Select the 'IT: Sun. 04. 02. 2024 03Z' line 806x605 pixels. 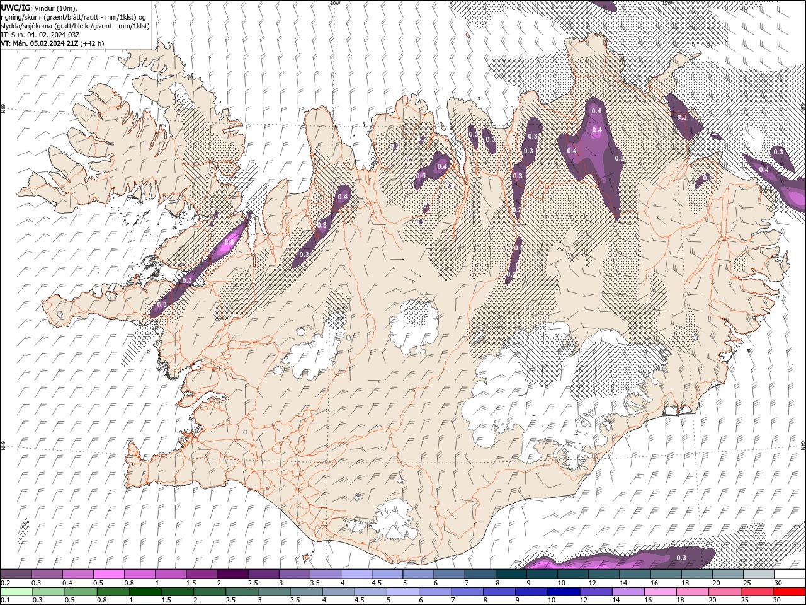tap(40, 35)
